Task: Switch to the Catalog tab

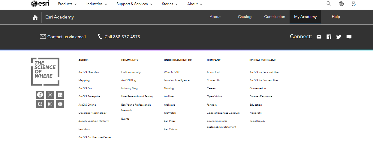Action: pos(245,17)
